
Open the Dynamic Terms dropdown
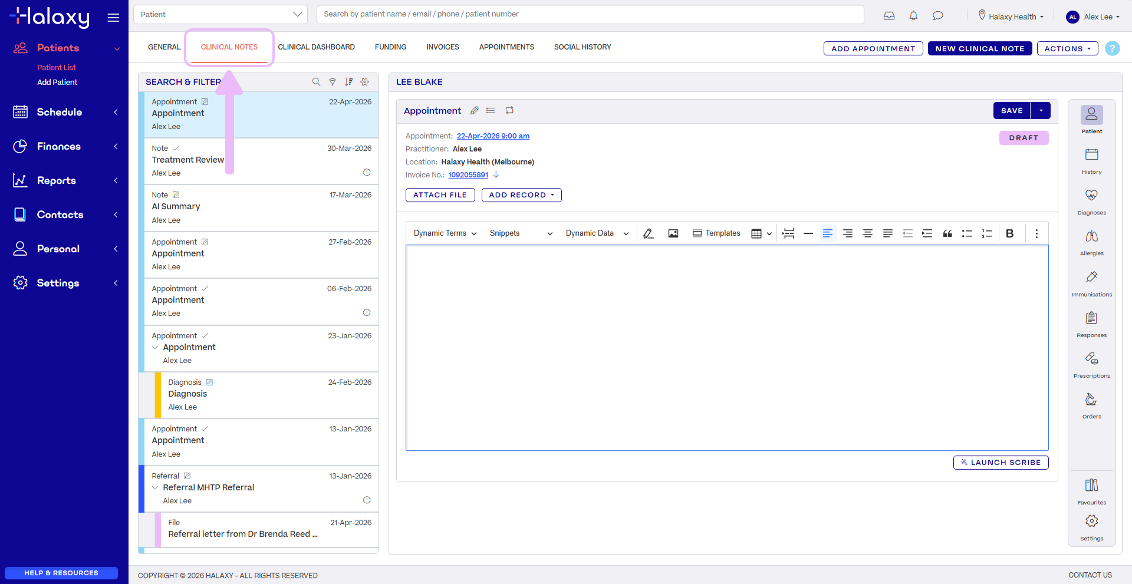tap(445, 233)
